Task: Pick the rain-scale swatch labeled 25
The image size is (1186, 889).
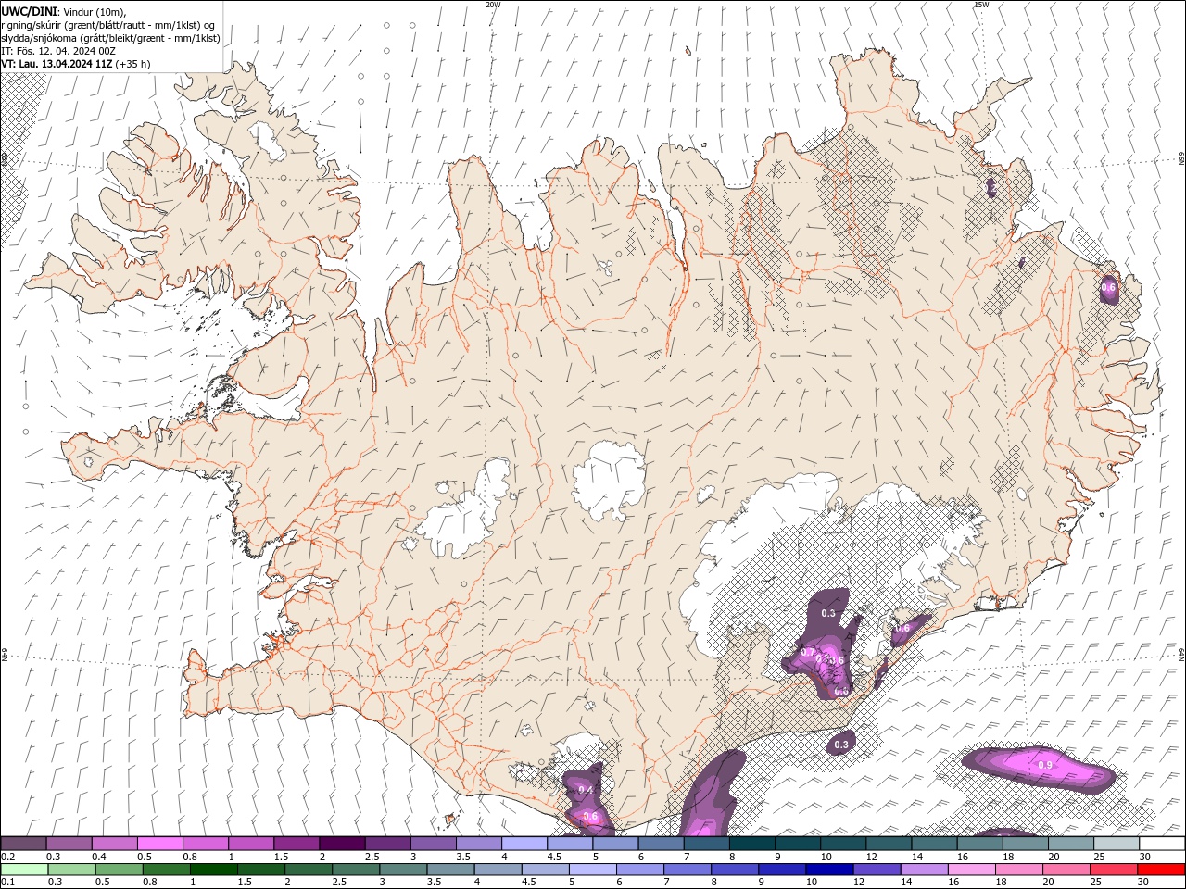Action: pos(1114,870)
